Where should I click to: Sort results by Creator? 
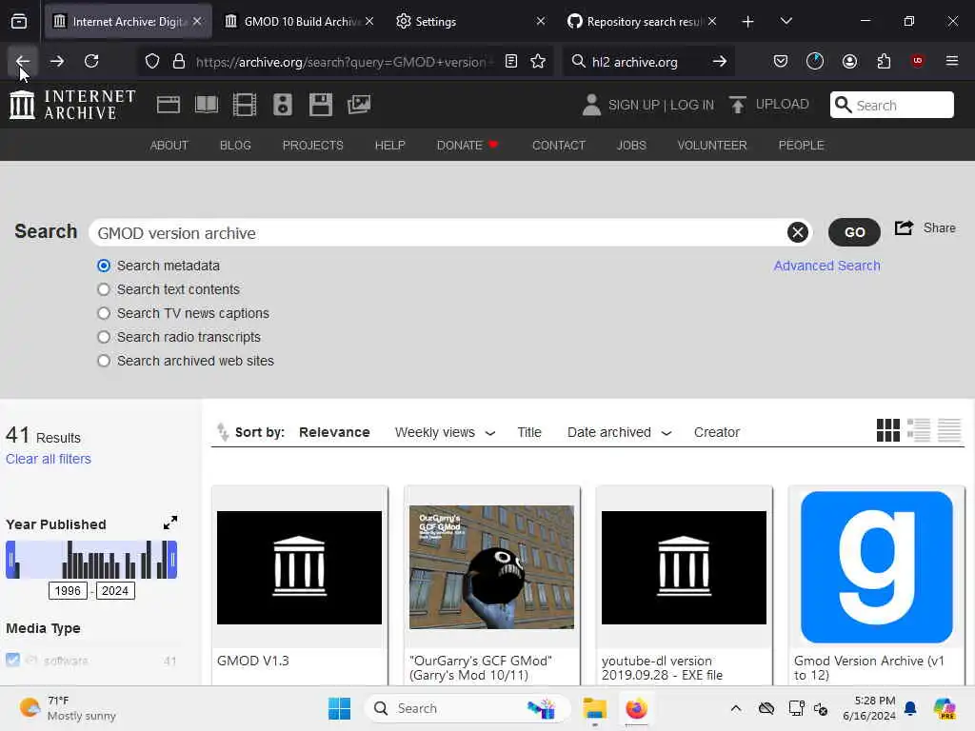716,432
